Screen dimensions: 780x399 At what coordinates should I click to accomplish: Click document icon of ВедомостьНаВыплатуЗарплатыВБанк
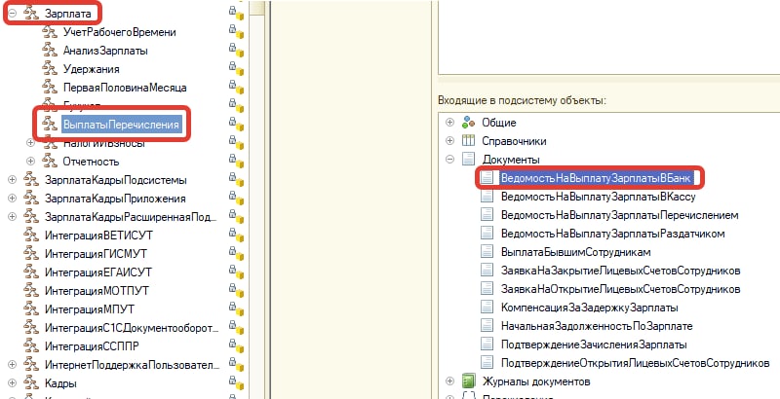487,178
